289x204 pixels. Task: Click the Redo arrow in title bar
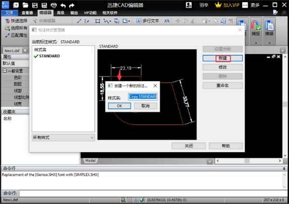click(72, 5)
